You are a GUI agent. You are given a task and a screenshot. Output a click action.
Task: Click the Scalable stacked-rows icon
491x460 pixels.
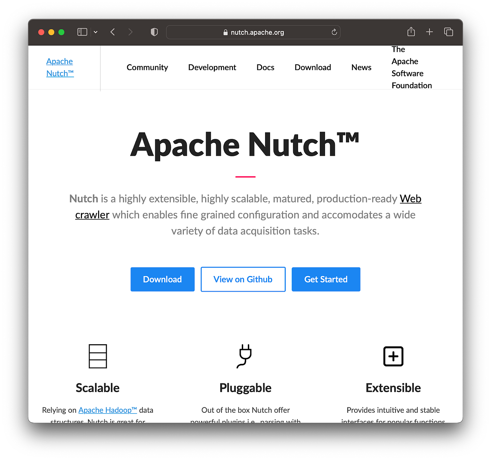pos(98,356)
